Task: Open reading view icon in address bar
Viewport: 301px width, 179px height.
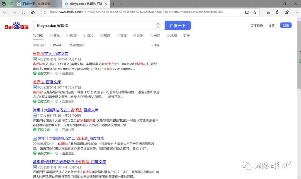Action: [247, 12]
